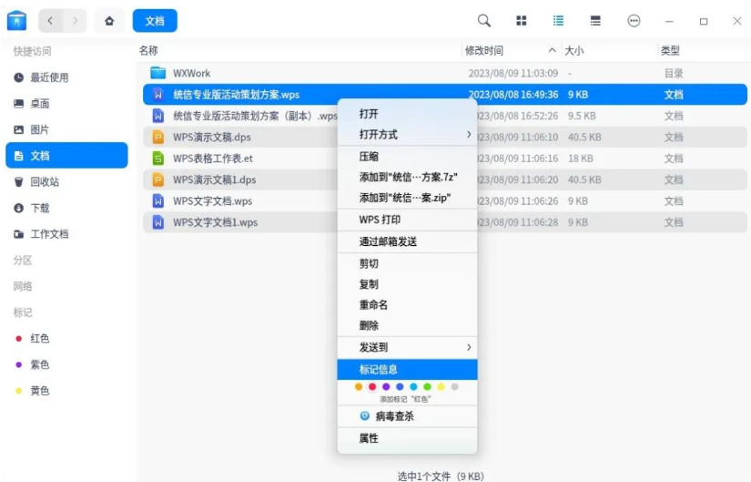Pick the green tag color dot
The height and width of the screenshot is (482, 751).
click(427, 386)
